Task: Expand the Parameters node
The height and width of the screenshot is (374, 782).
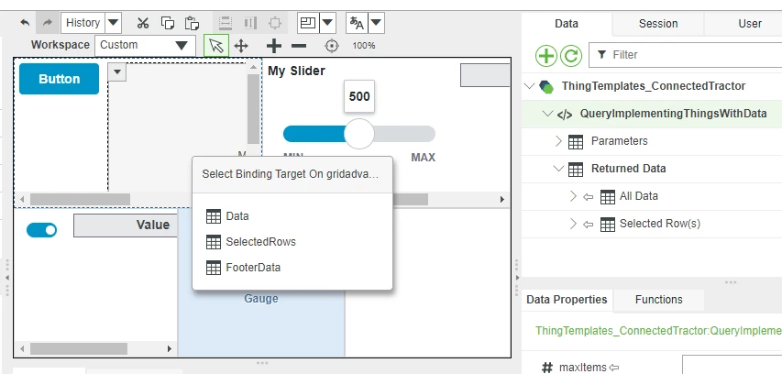Action: coord(558,141)
